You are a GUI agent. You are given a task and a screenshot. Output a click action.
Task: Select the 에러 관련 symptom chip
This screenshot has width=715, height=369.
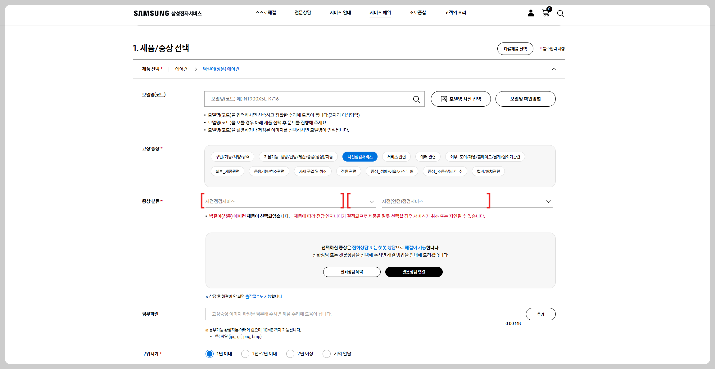click(428, 157)
